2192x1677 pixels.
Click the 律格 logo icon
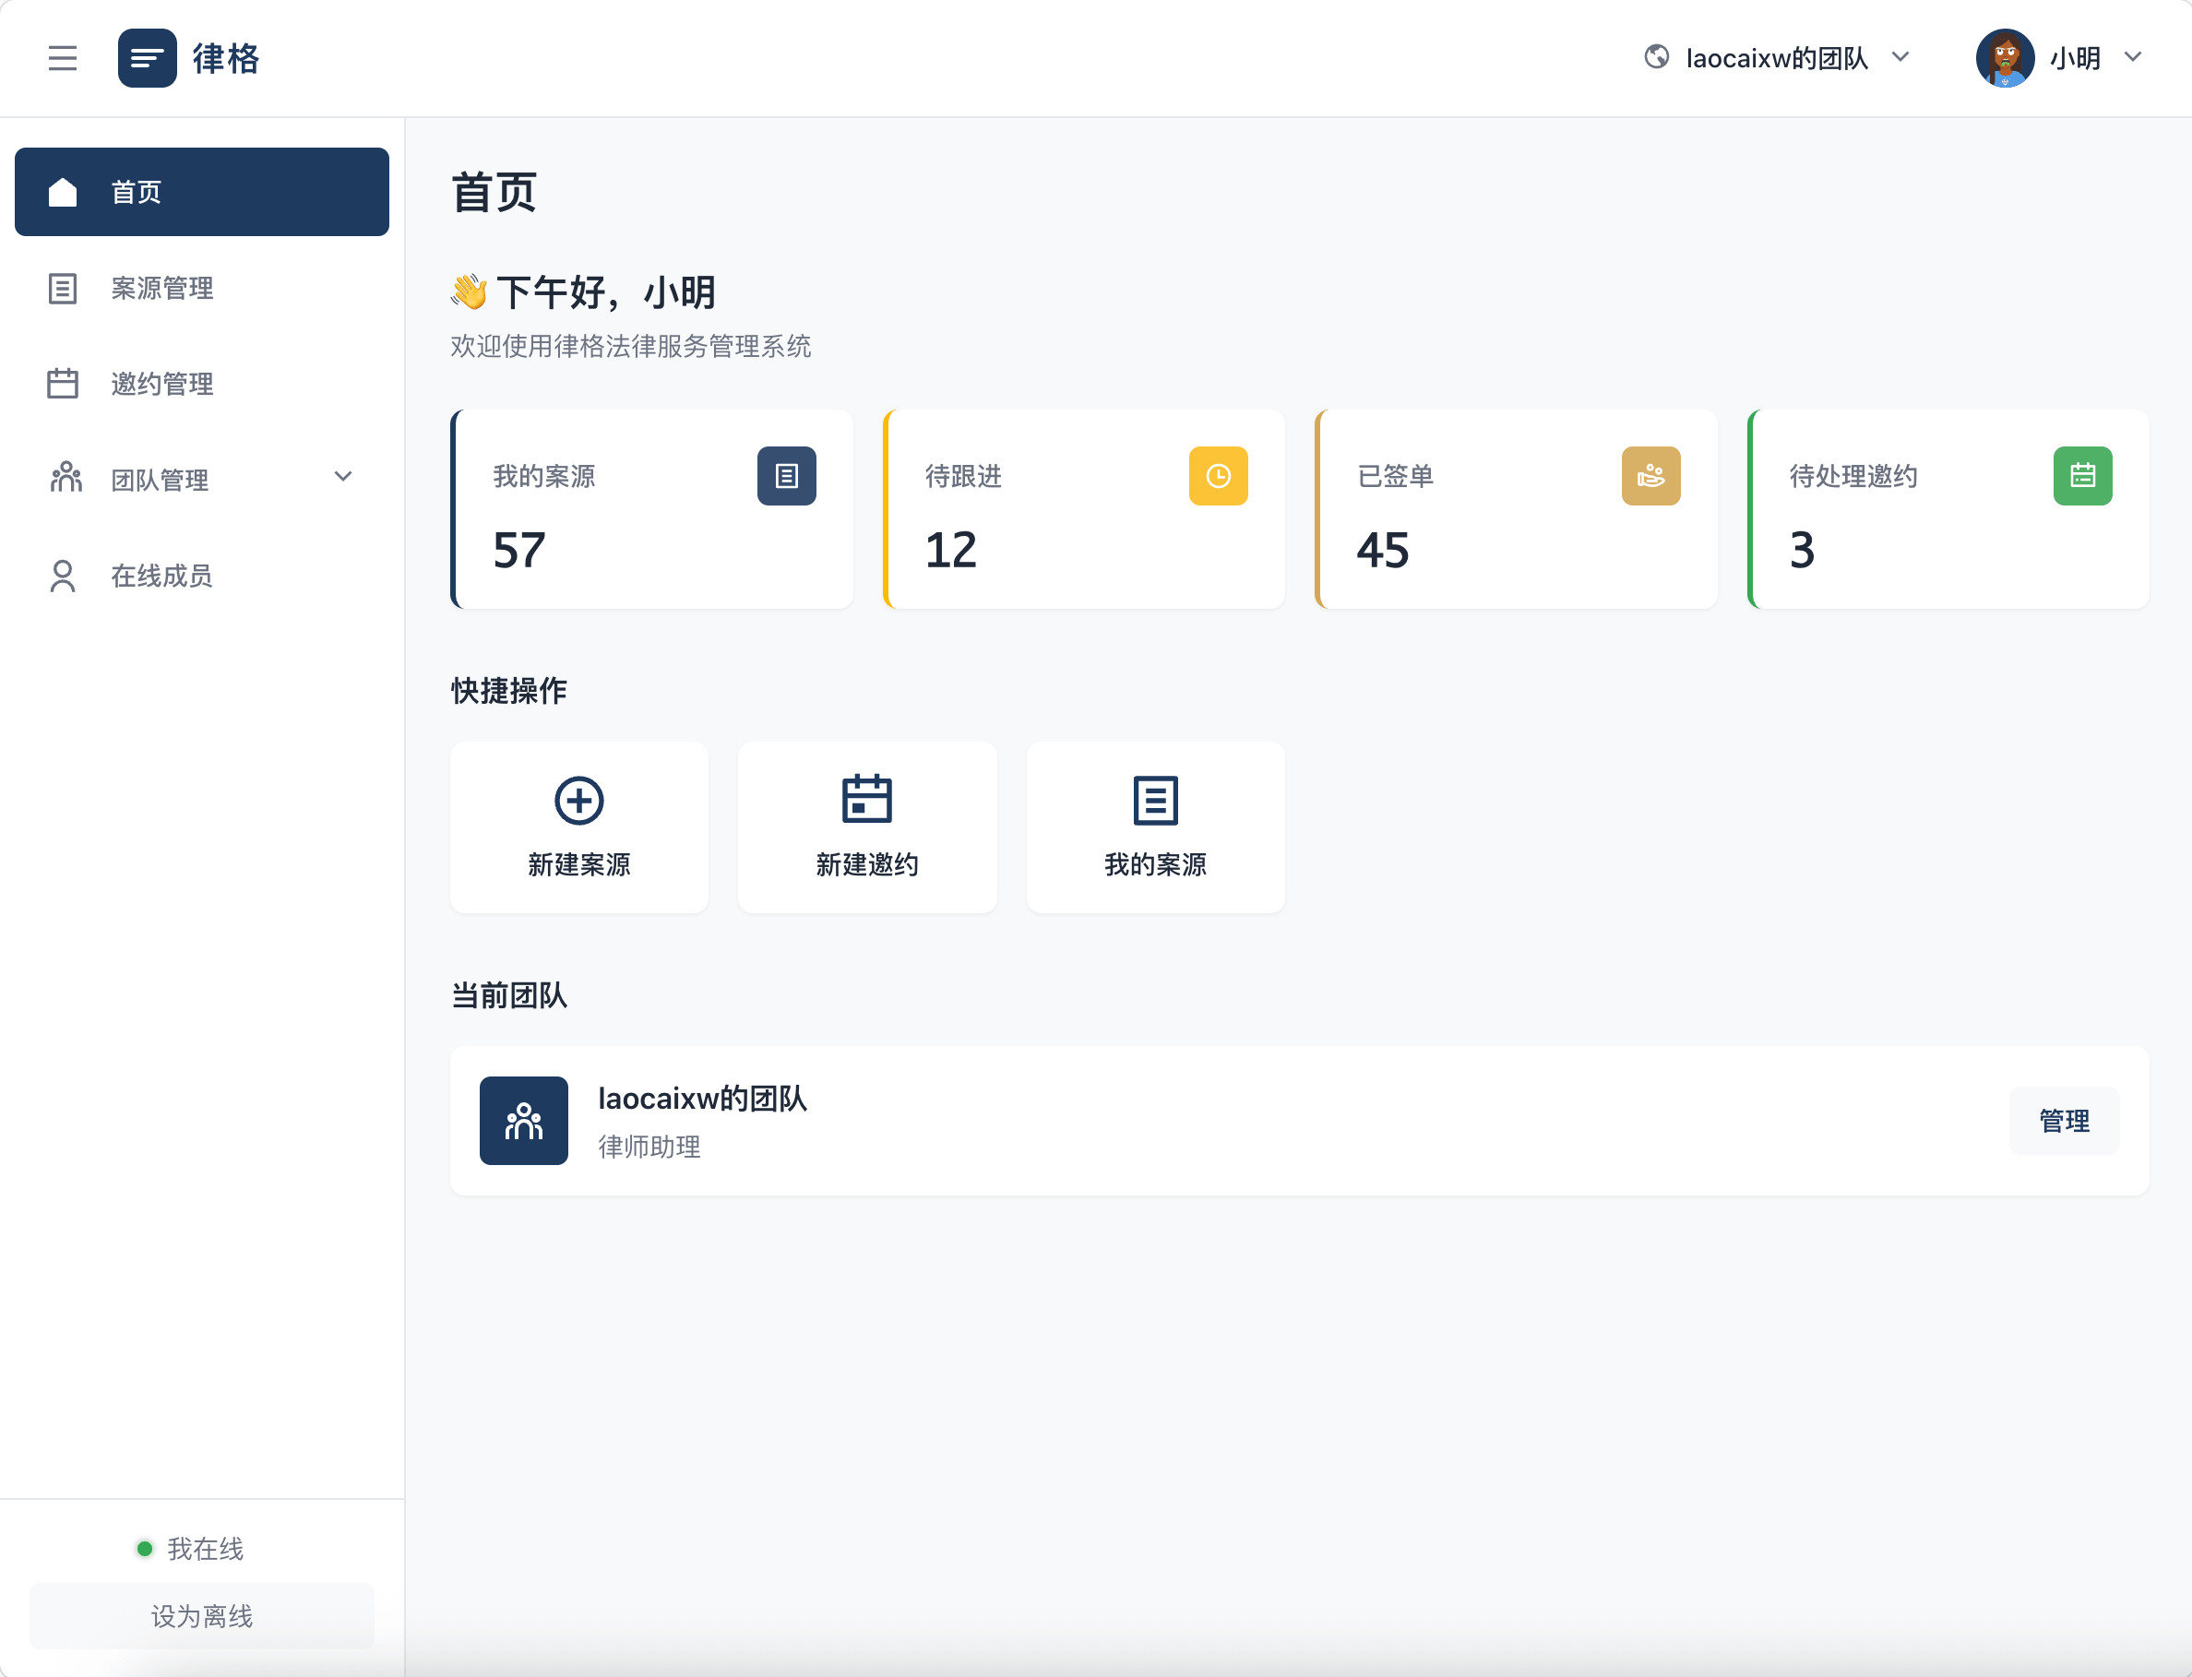pyautogui.click(x=147, y=58)
